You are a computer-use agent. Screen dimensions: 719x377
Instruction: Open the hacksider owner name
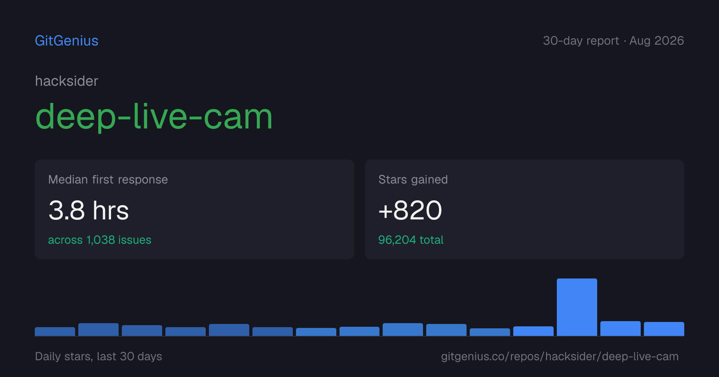(67, 81)
